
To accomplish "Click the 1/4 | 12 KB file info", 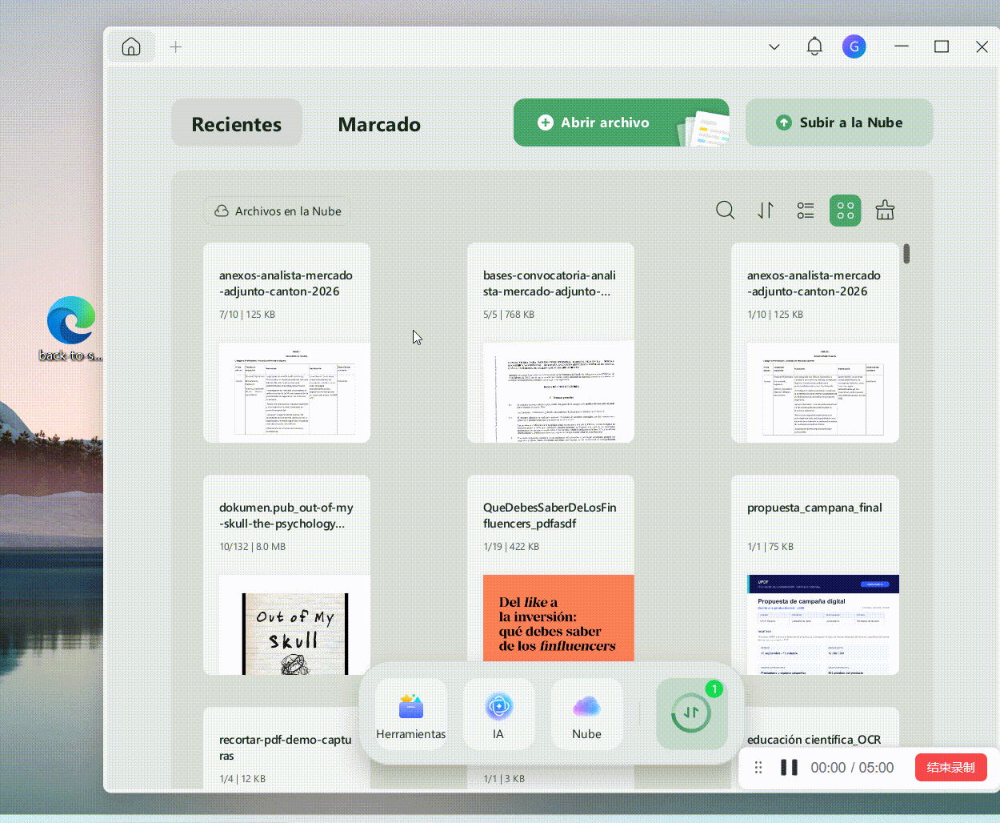I will pos(242,779).
